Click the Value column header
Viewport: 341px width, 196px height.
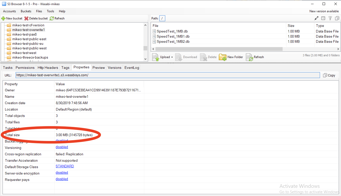(99, 84)
